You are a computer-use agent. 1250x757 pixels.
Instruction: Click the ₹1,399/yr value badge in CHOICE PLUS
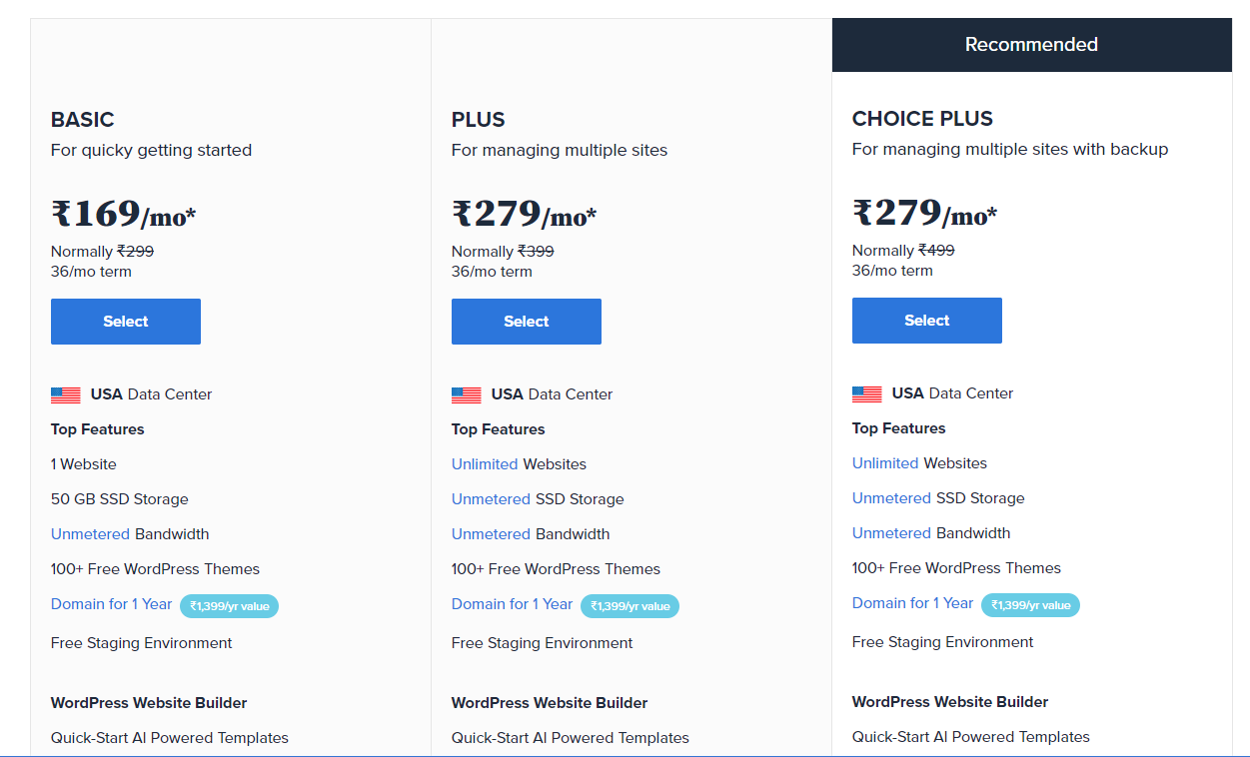pos(1030,604)
